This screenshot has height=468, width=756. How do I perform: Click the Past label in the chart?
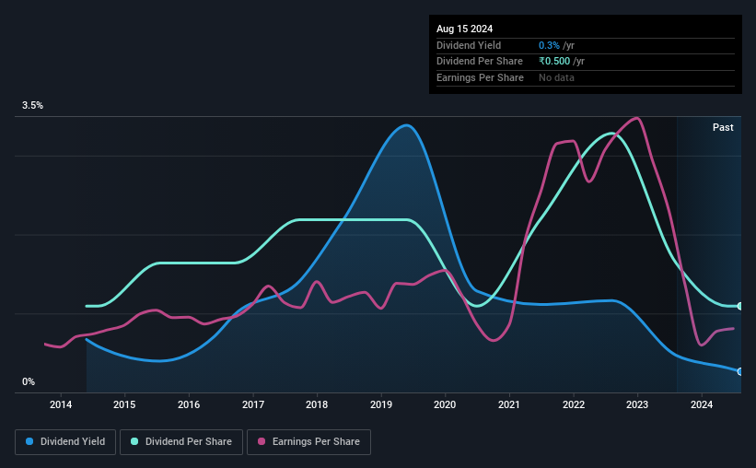tap(723, 127)
